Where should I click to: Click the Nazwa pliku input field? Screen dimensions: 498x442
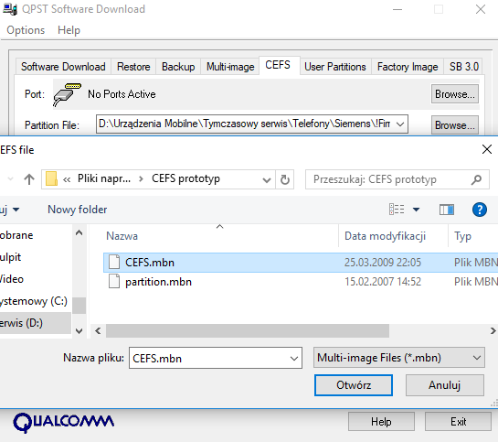216,358
